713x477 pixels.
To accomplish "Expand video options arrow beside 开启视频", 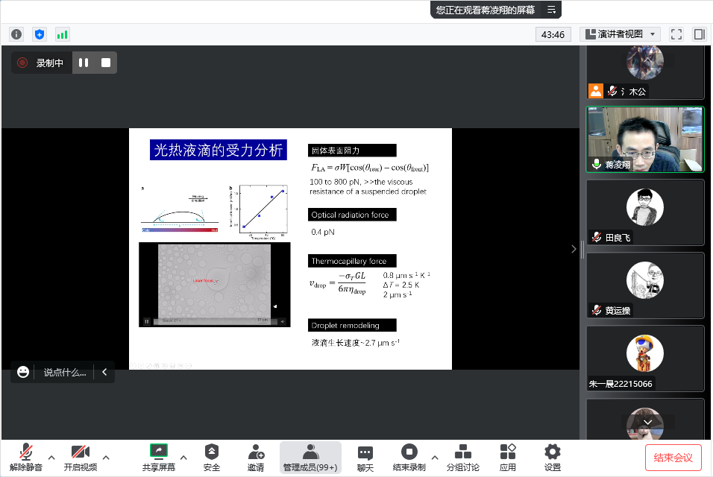I will 106,457.
